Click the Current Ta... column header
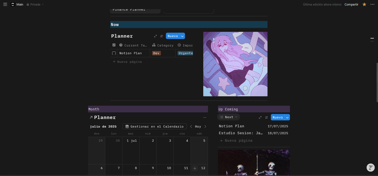The height and width of the screenshot is (176, 378). 133,45
